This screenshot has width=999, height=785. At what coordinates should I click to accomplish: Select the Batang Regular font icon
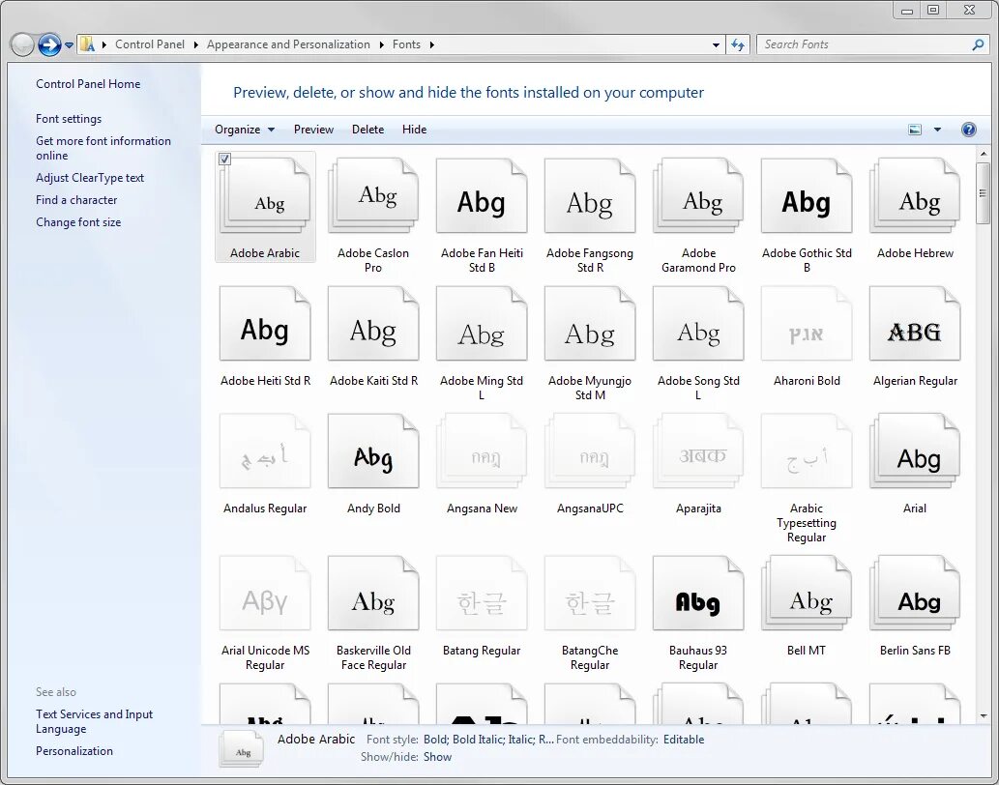pos(482,593)
